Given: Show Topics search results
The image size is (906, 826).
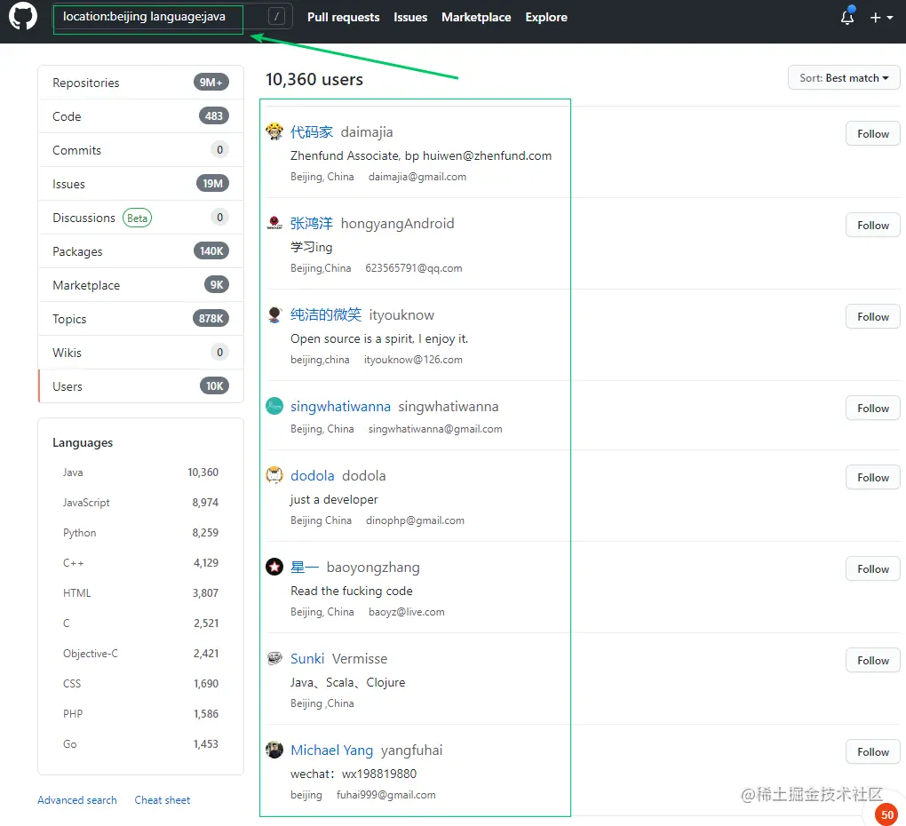Looking at the screenshot, I should point(140,319).
